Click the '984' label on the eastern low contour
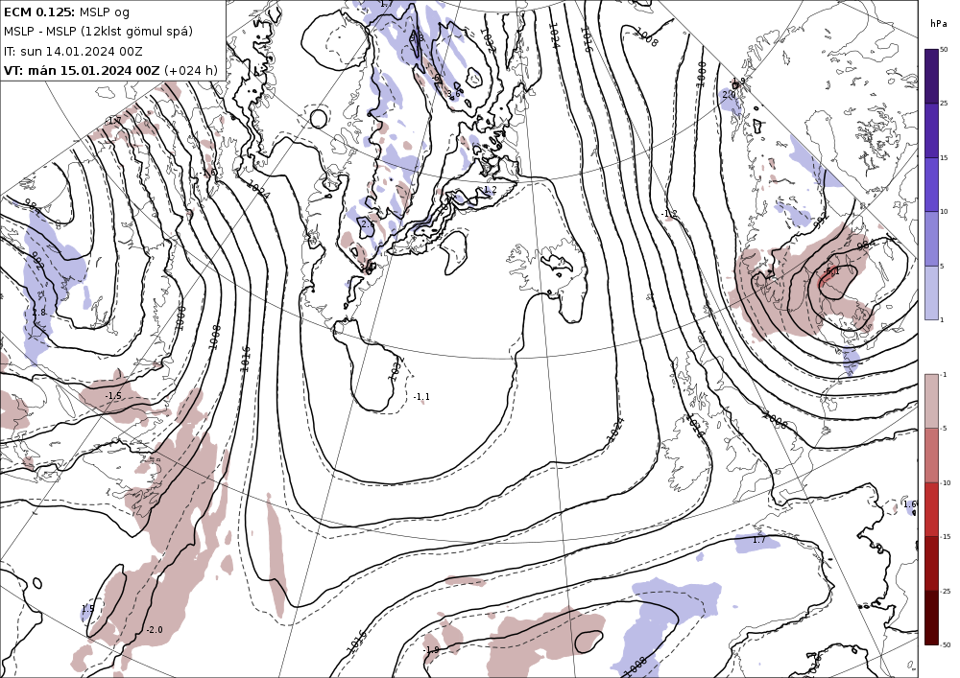The width and height of the screenshot is (960, 678). (866, 245)
